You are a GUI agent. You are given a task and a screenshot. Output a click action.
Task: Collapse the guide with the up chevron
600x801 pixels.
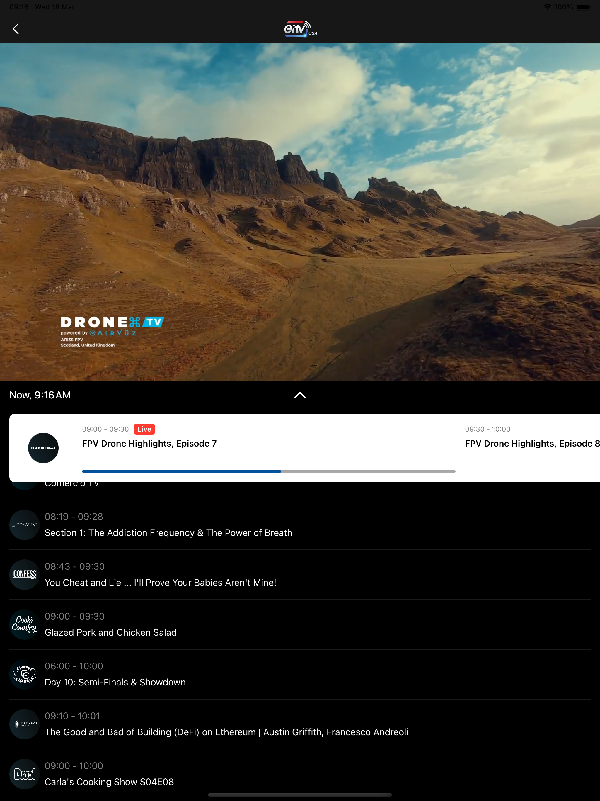coord(300,395)
